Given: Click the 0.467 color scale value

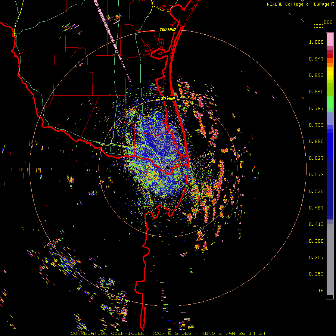Looking at the screenshot, I should (x=316, y=208).
